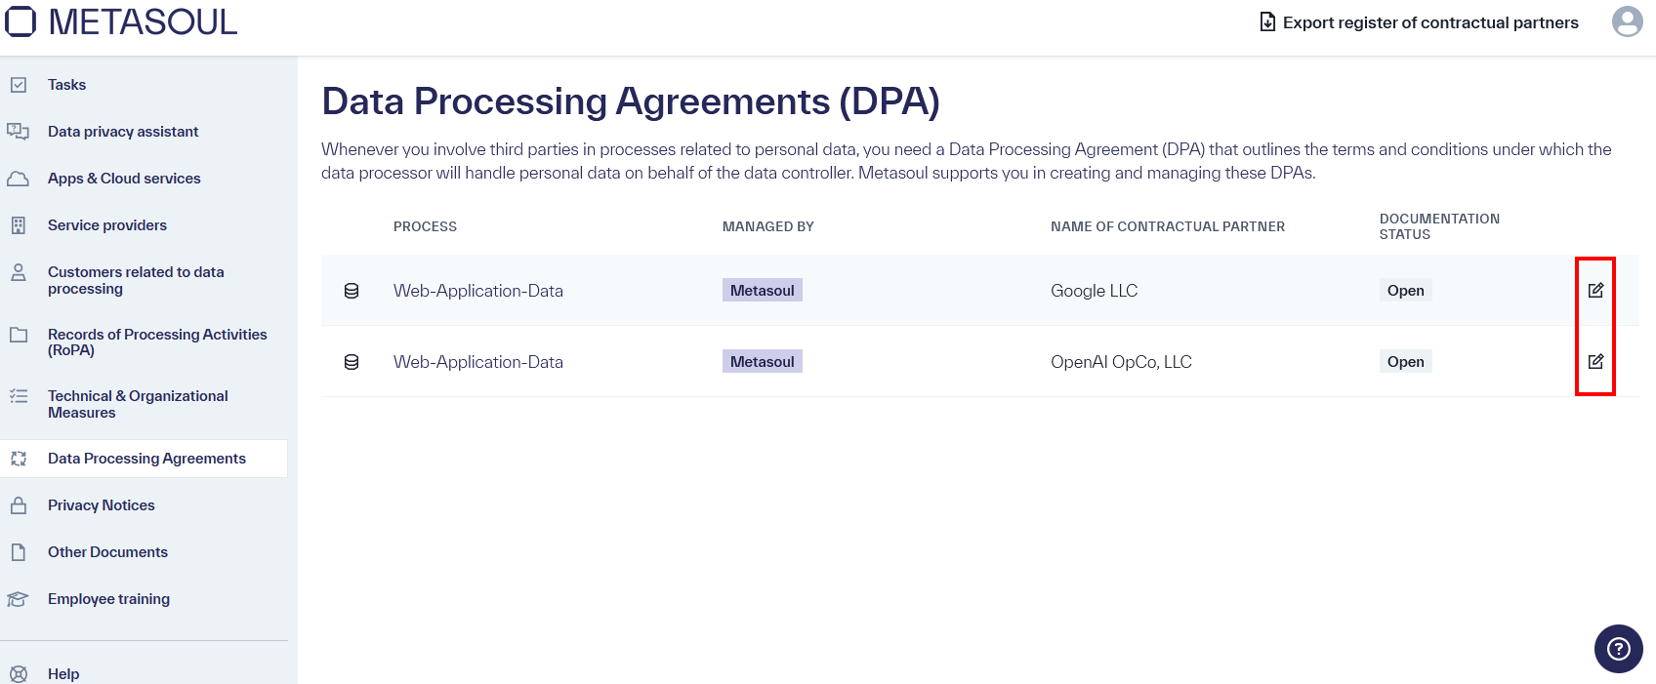The image size is (1656, 684).
Task: Open the edit icon for the Google LLC agreement
Action: [1595, 290]
